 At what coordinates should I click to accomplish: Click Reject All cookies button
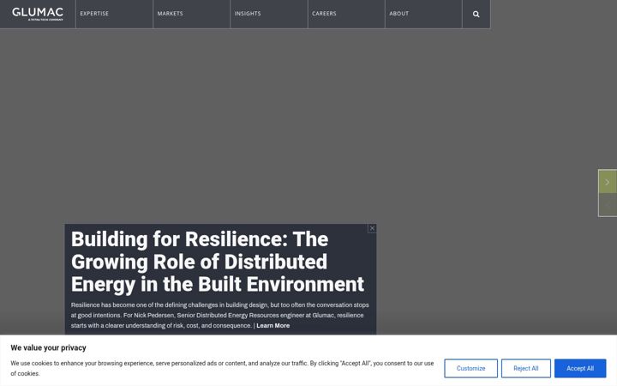click(525, 368)
